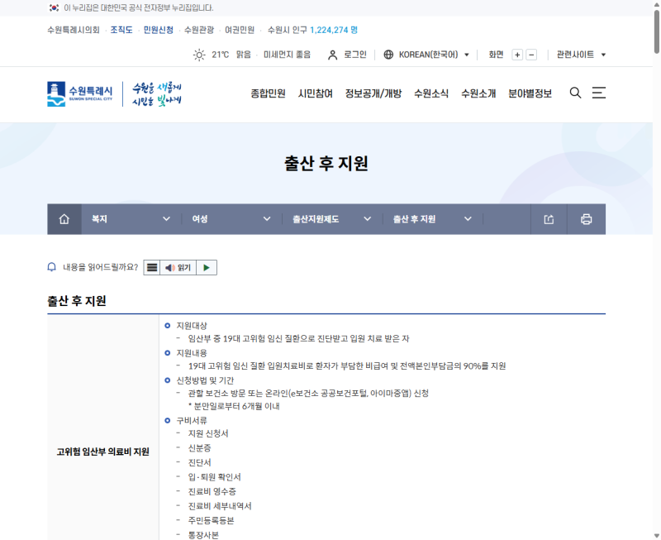This screenshot has width=661, height=540.
Task: Click the 신청방법 및 기간 bullet heading
Action: [x=205, y=380]
